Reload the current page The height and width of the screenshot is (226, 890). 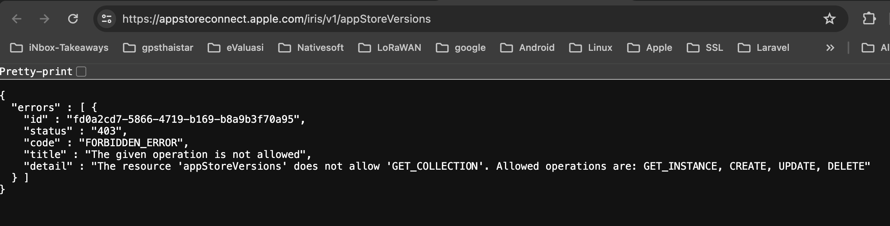pos(73,19)
